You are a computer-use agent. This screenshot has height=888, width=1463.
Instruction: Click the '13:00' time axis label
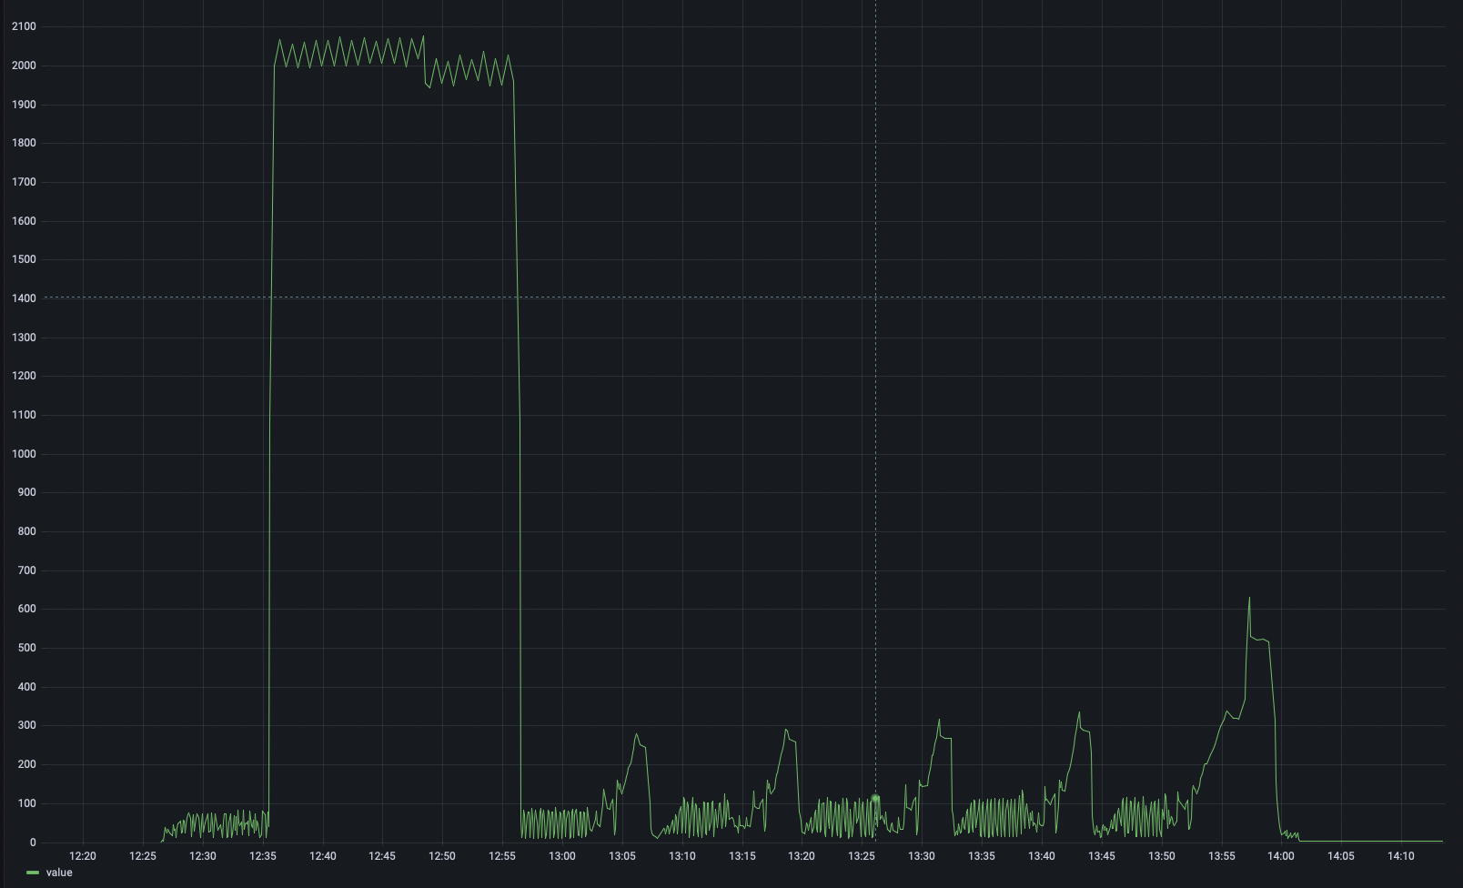point(562,856)
